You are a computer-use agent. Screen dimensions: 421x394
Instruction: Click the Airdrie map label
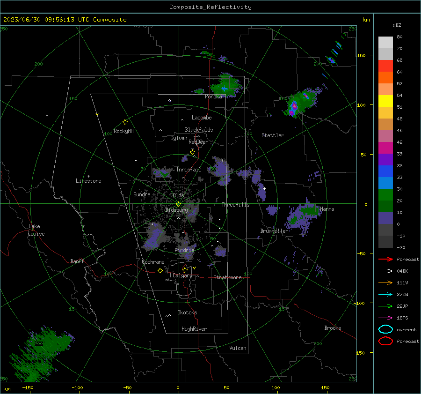(184, 250)
